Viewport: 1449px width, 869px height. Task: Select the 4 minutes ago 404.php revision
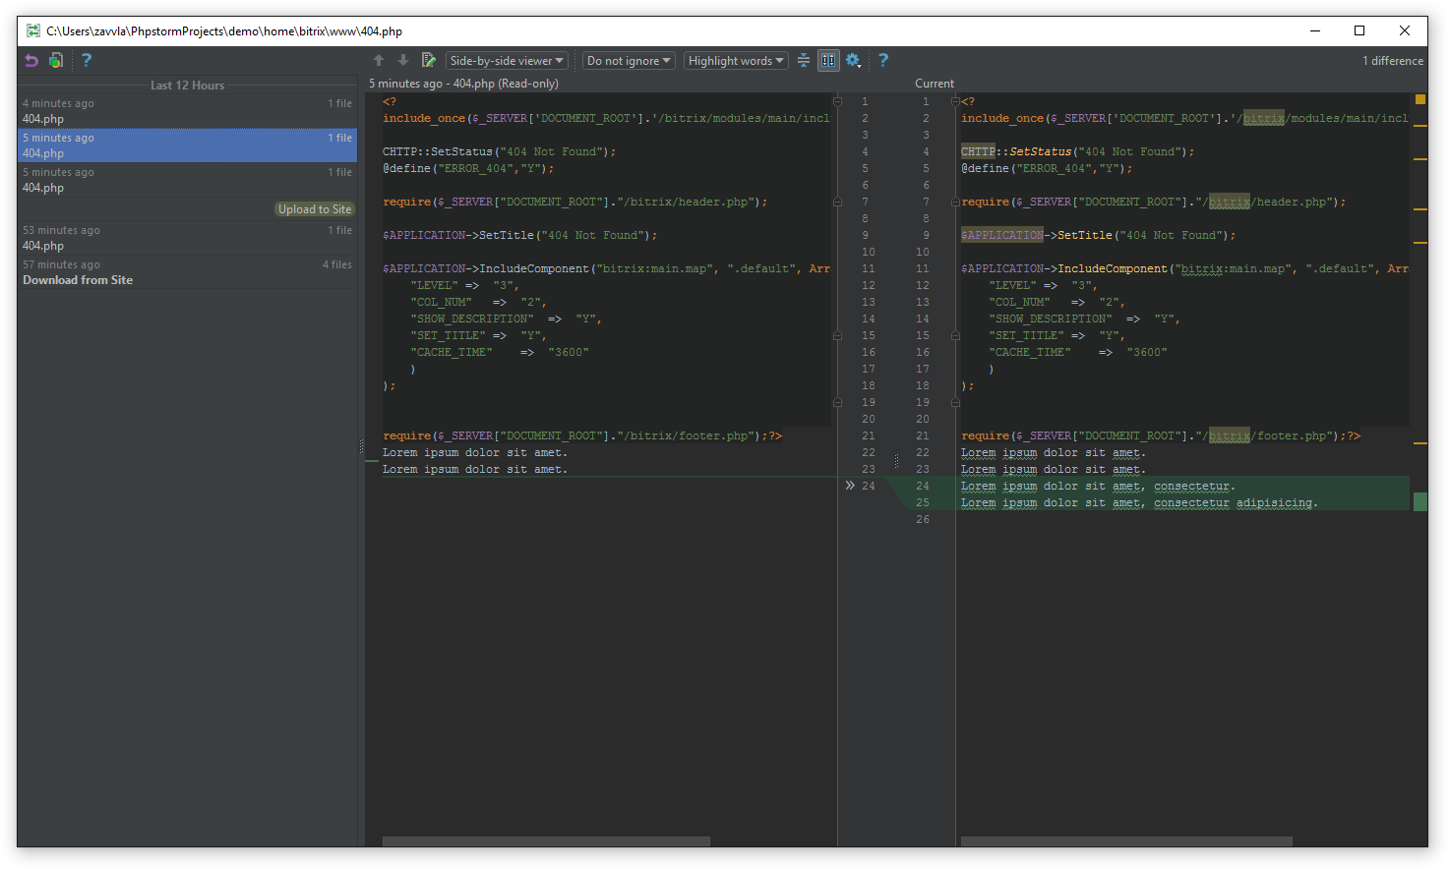tap(187, 111)
